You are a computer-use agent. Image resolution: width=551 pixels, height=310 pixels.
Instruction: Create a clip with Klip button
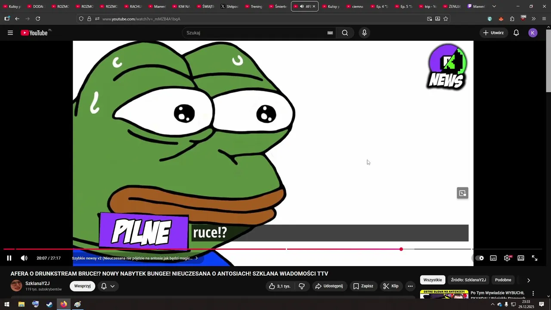coord(391,286)
